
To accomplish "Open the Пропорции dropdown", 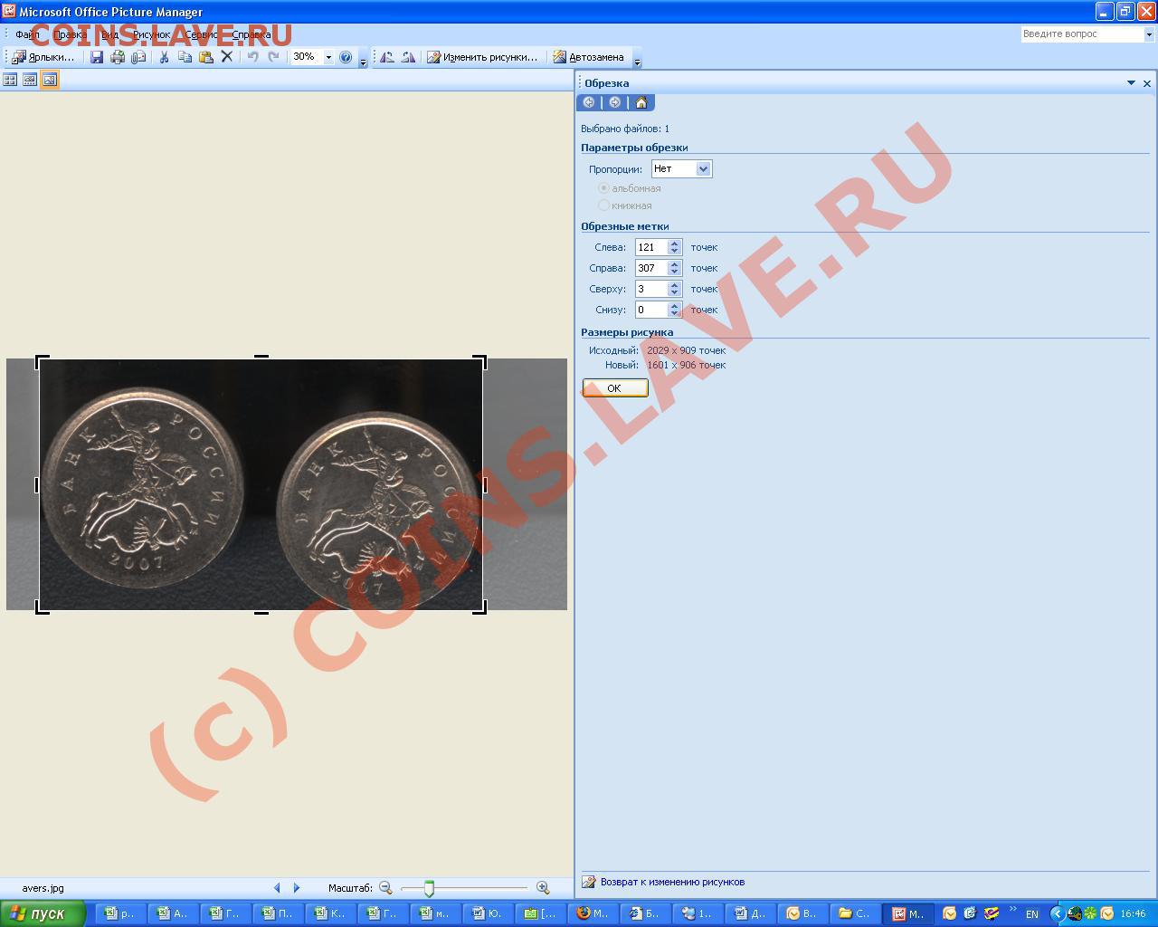I will pos(703,169).
